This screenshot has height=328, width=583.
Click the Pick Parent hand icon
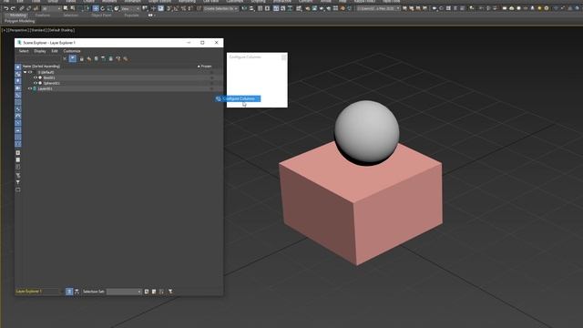(x=89, y=58)
